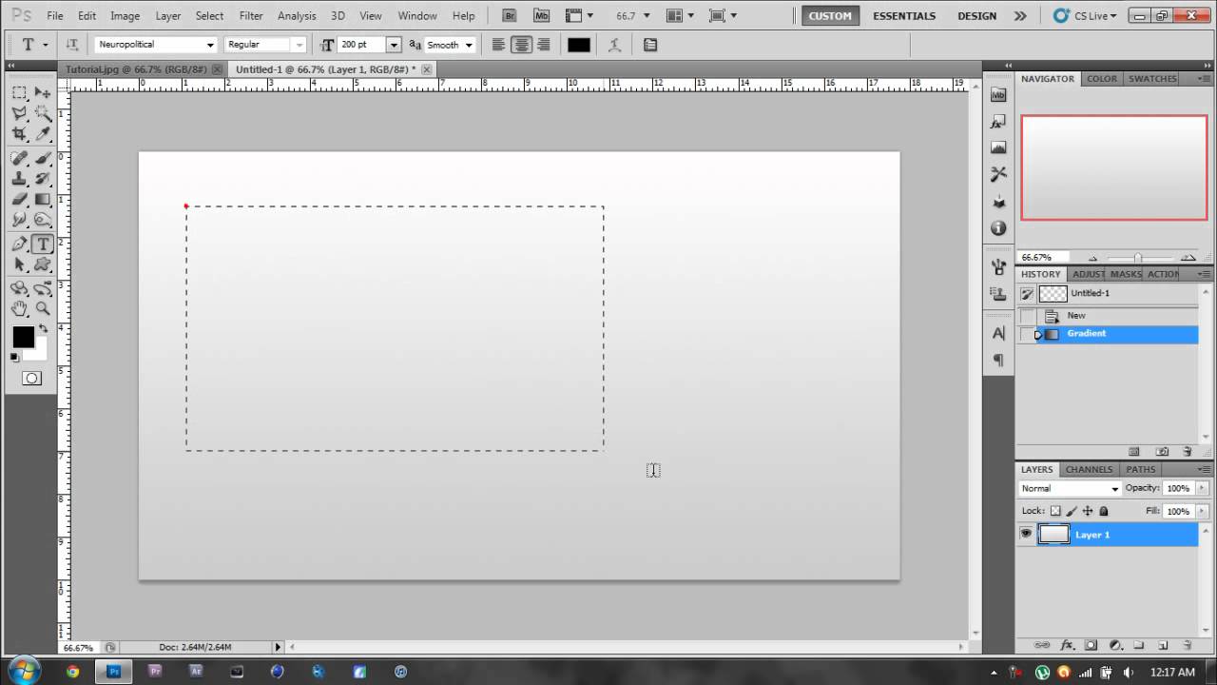Toggle lock all padlock icon
Screen dimensions: 1217x685
[x=1104, y=511]
